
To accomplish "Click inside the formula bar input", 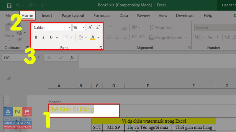I will tap(157, 61).
